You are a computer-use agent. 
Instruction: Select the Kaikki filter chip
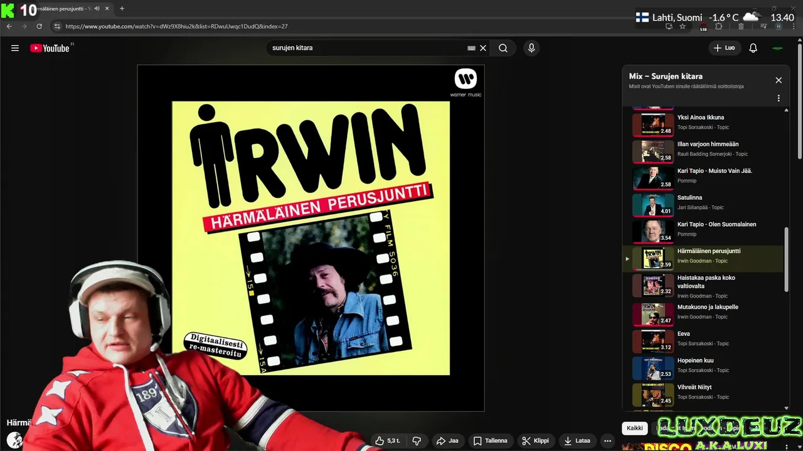635,428
